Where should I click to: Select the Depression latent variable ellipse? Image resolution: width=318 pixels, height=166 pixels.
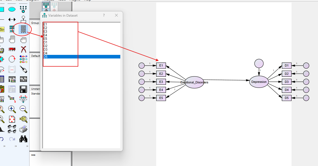tap(259, 82)
